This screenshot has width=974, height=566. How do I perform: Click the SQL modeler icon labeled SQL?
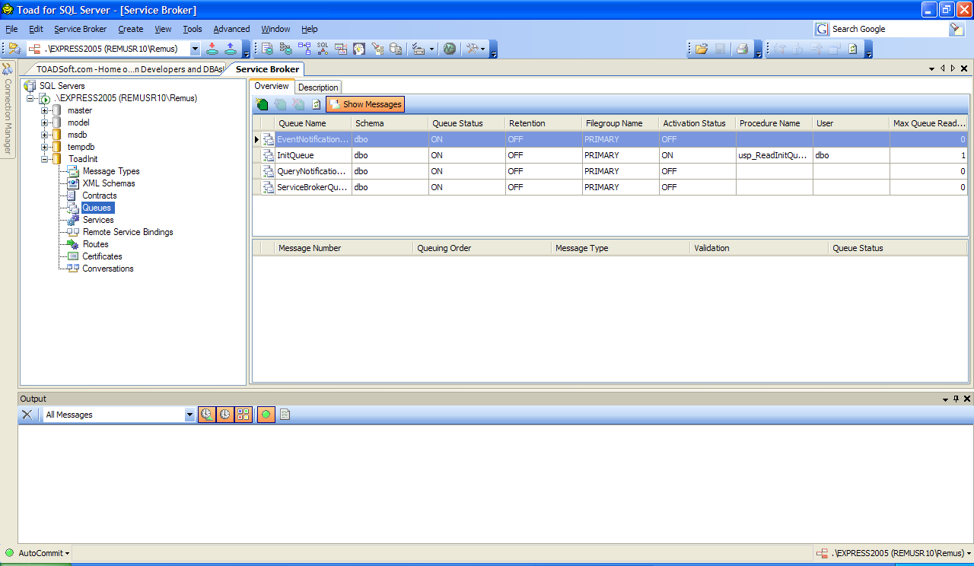tap(323, 49)
